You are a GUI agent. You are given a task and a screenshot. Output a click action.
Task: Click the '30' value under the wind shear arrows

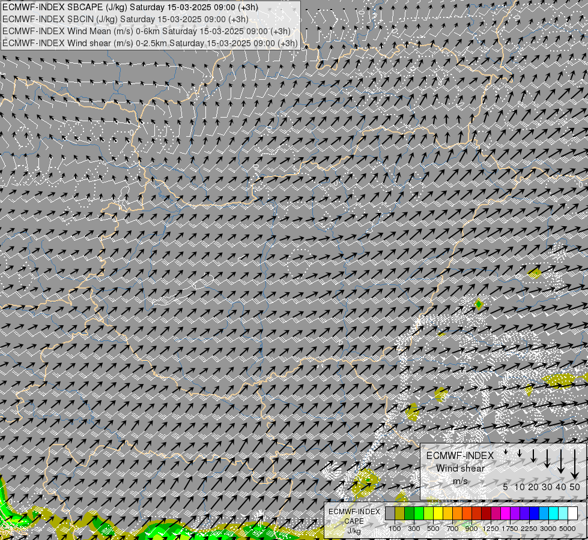tap(547, 487)
